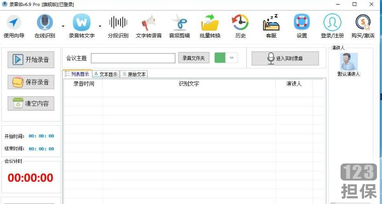382x204 pixels.
Task: Open 设置 settings
Action: [302, 26]
